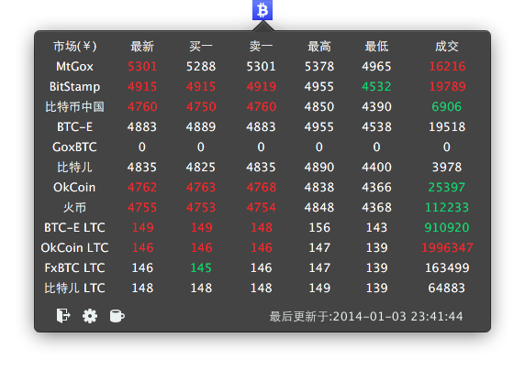525x370 pixels.
Task: Click MtGox bid value 5288
Action: [x=201, y=67]
